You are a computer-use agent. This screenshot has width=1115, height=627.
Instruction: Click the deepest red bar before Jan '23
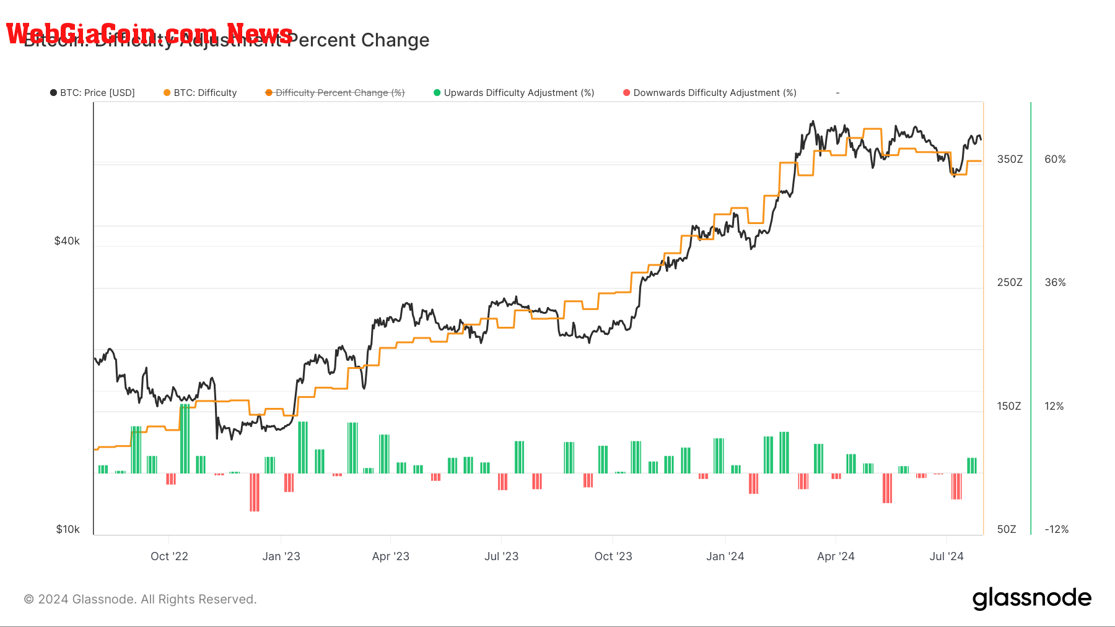click(255, 493)
